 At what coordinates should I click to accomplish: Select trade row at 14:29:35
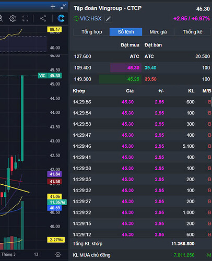coord(141,180)
